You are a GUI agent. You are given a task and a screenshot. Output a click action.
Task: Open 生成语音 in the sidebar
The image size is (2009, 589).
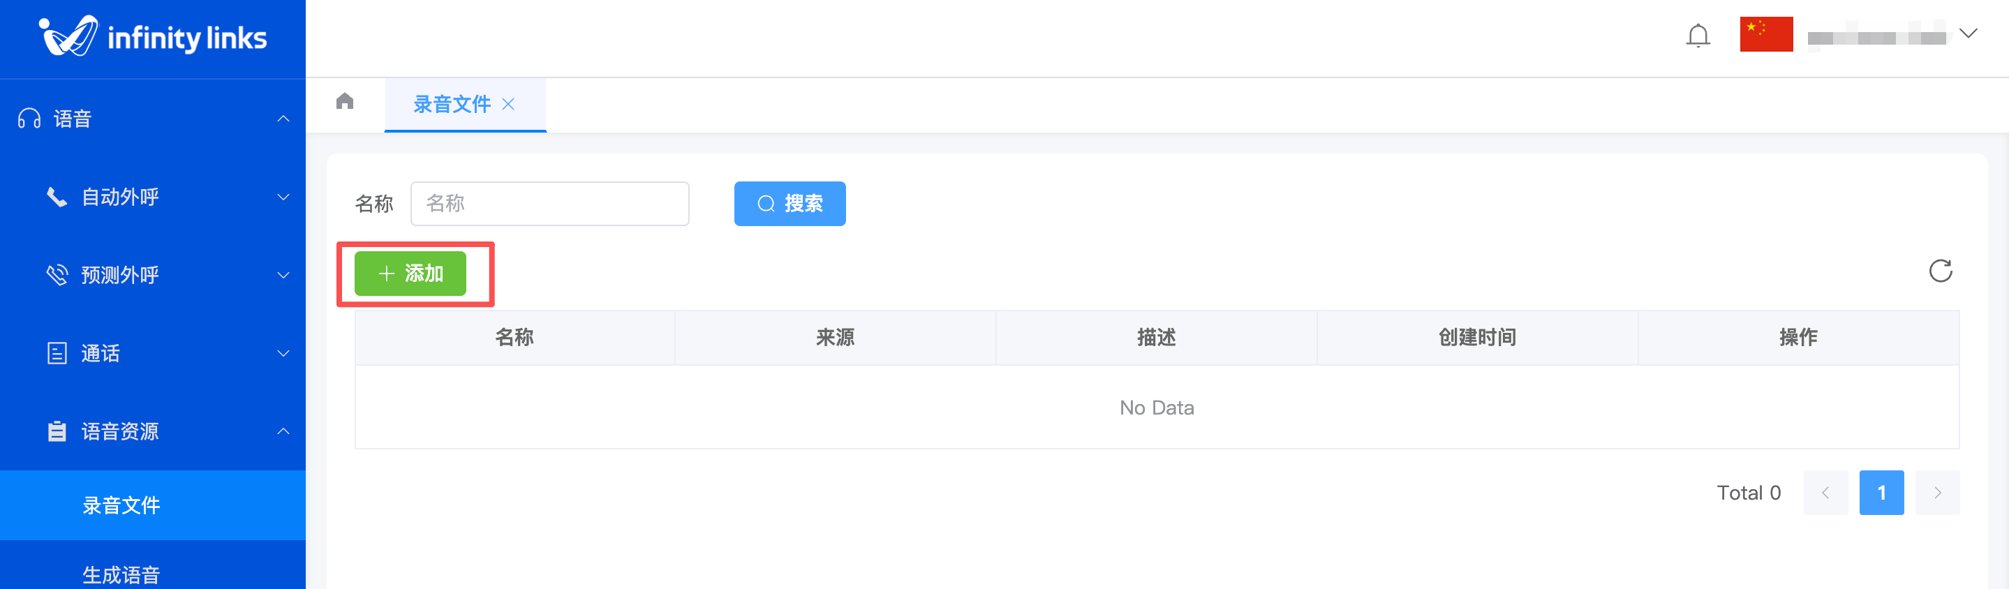coord(121,574)
